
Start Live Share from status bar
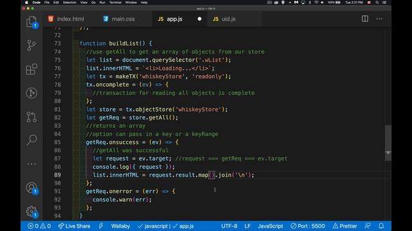tap(74, 226)
